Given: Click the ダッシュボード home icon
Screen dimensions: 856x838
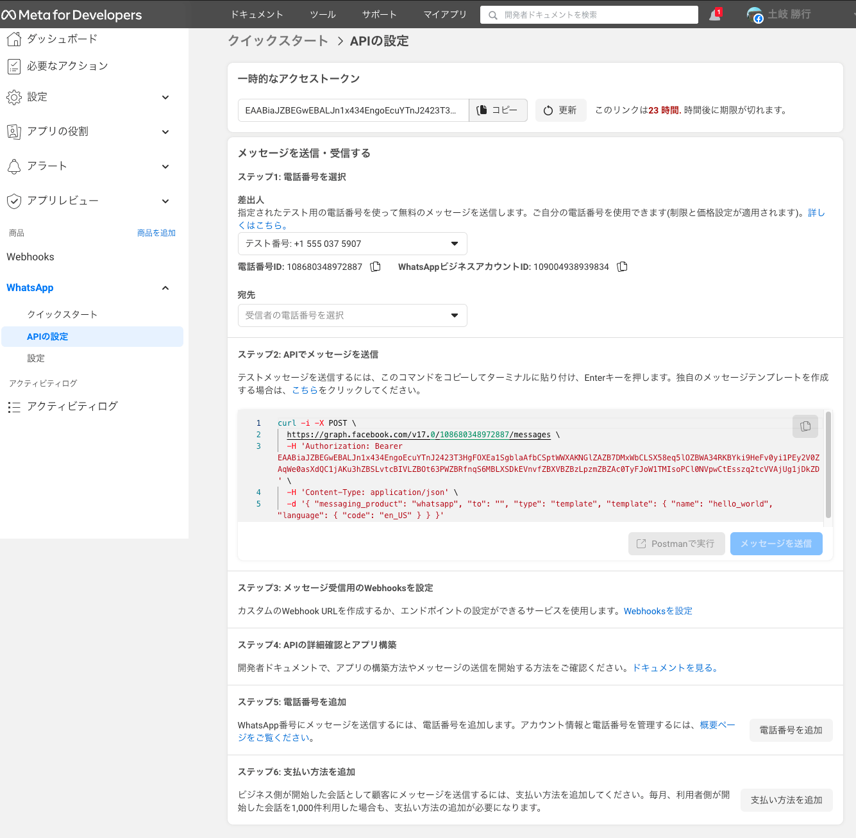Looking at the screenshot, I should click(13, 39).
